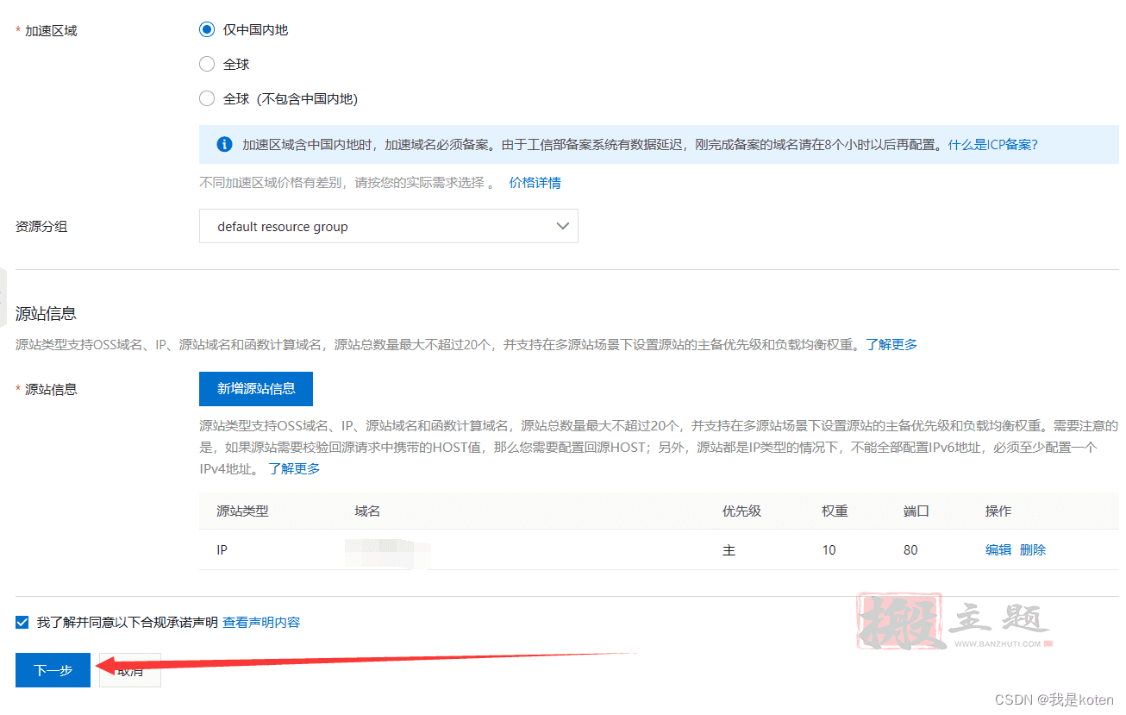Click the 域名 column header
1126x715 pixels.
click(x=367, y=511)
